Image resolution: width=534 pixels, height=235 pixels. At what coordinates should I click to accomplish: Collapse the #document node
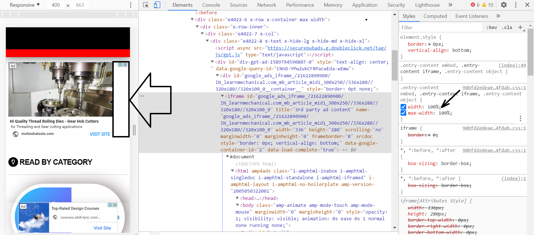tap(227, 157)
